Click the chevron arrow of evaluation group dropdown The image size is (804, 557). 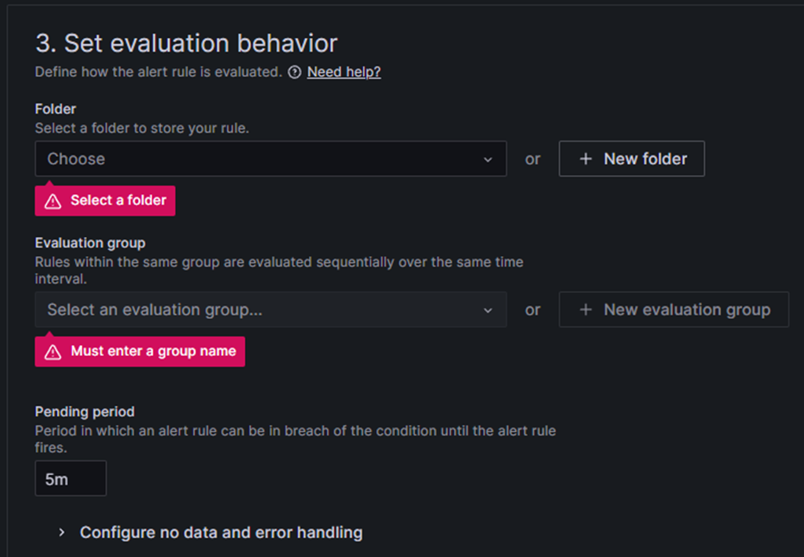487,310
